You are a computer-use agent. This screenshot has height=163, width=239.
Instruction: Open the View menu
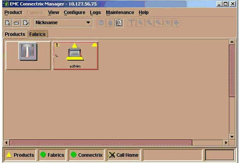click(x=54, y=12)
